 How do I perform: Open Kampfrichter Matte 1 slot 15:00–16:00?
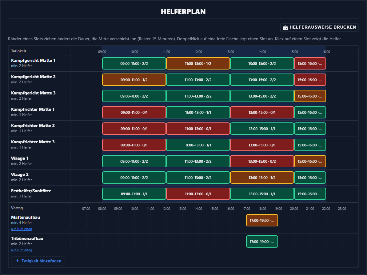point(310,112)
